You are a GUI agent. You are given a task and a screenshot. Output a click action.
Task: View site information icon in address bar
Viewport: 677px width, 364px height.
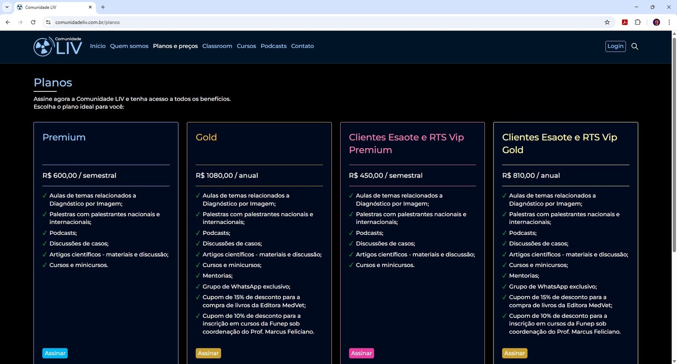[x=48, y=22]
